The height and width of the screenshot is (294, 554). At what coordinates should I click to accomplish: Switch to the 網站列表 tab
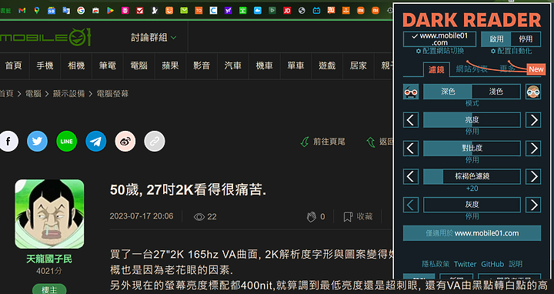472,69
